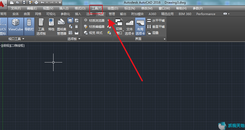This screenshot has width=245, height=130.
Task: Toggle the 文件选项卡 file tabs button
Action: (x=130, y=27)
